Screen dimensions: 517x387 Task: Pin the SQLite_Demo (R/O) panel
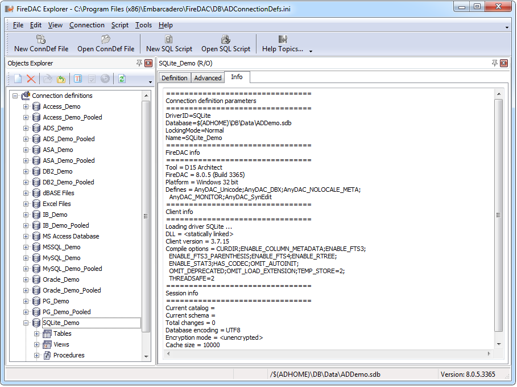point(494,63)
